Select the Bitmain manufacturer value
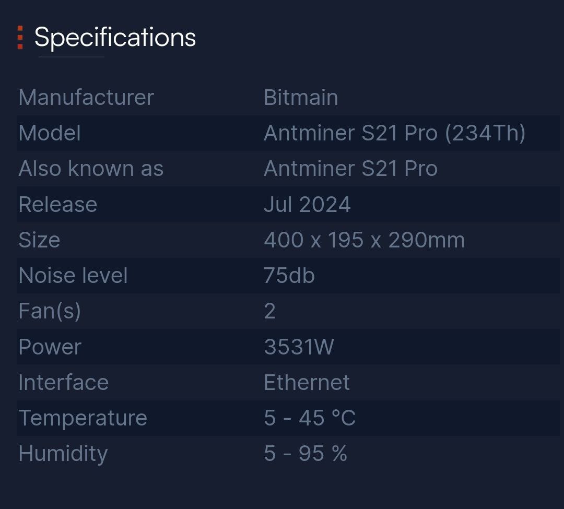The width and height of the screenshot is (564, 509). 301,98
